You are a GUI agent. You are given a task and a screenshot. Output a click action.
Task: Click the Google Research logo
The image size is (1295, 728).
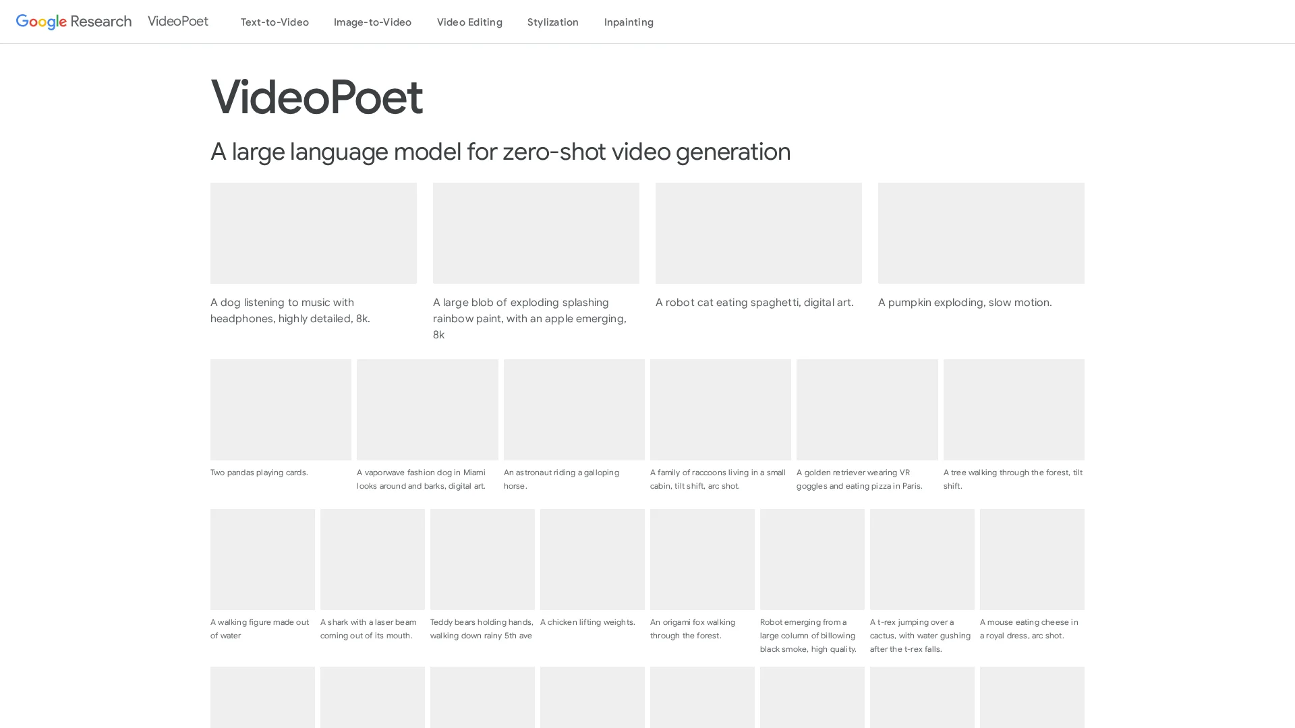[74, 22]
